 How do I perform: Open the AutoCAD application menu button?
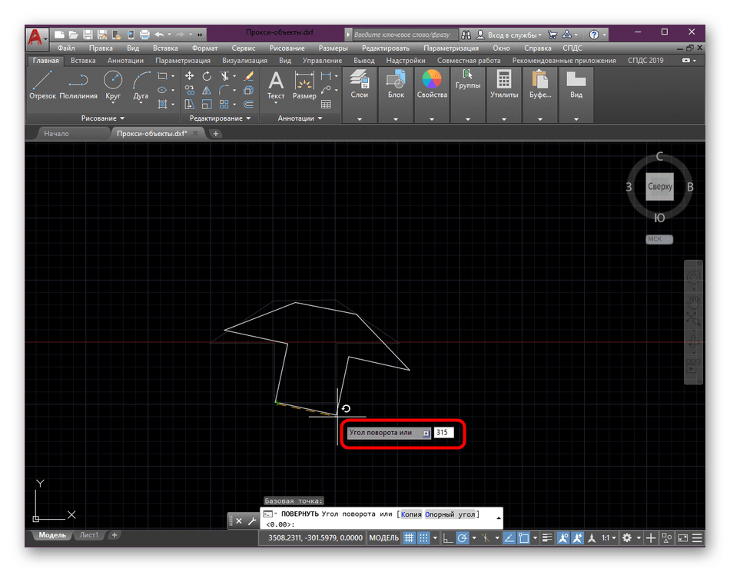click(x=36, y=38)
